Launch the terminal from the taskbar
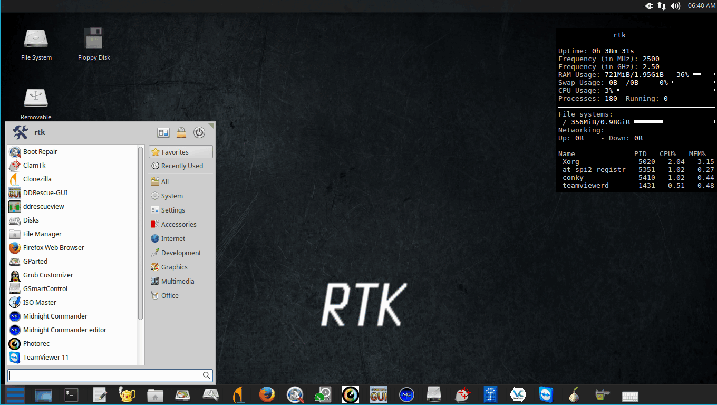The image size is (717, 405). coord(71,395)
